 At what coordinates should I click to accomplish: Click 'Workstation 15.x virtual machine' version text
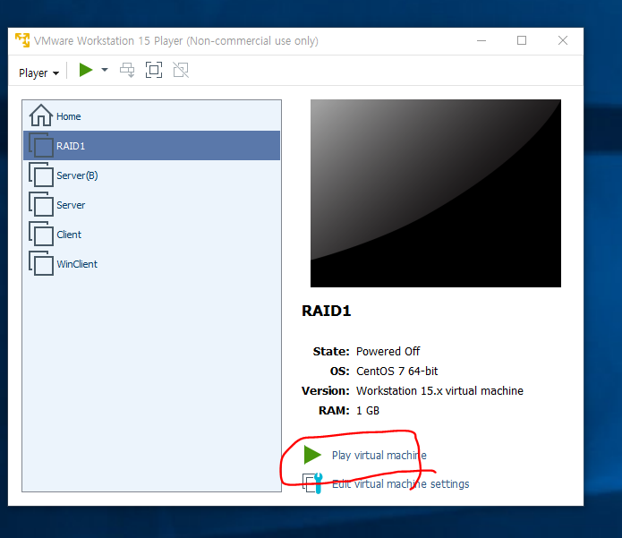439,391
